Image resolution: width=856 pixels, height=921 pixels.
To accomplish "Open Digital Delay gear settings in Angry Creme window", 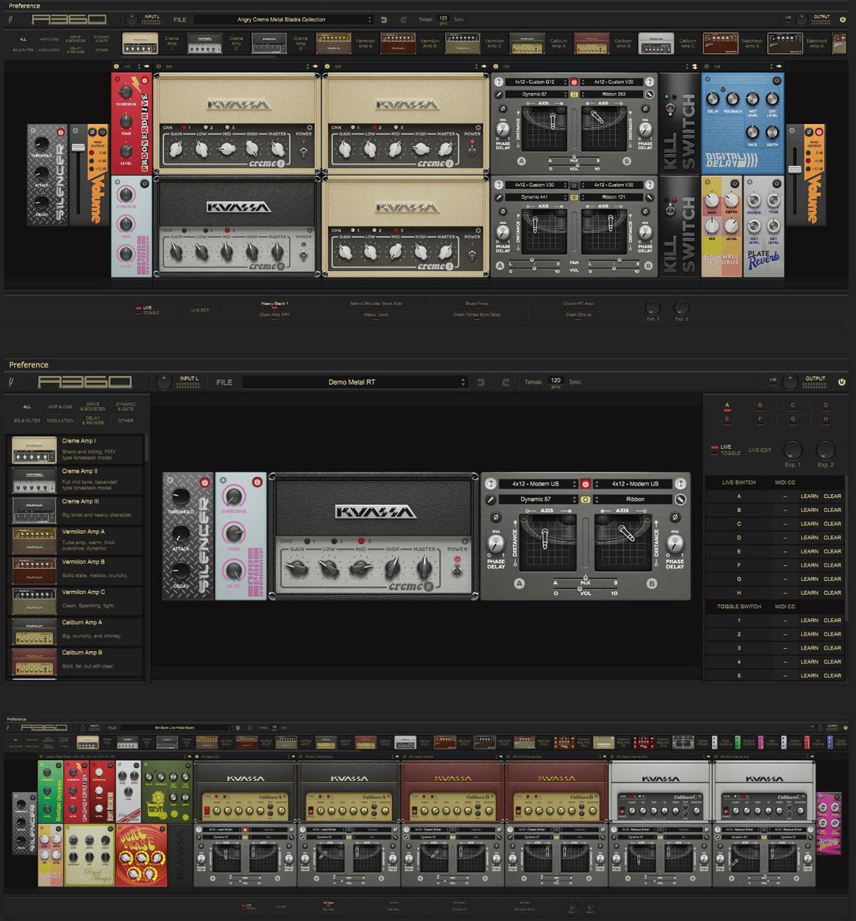I will pyautogui.click(x=707, y=79).
